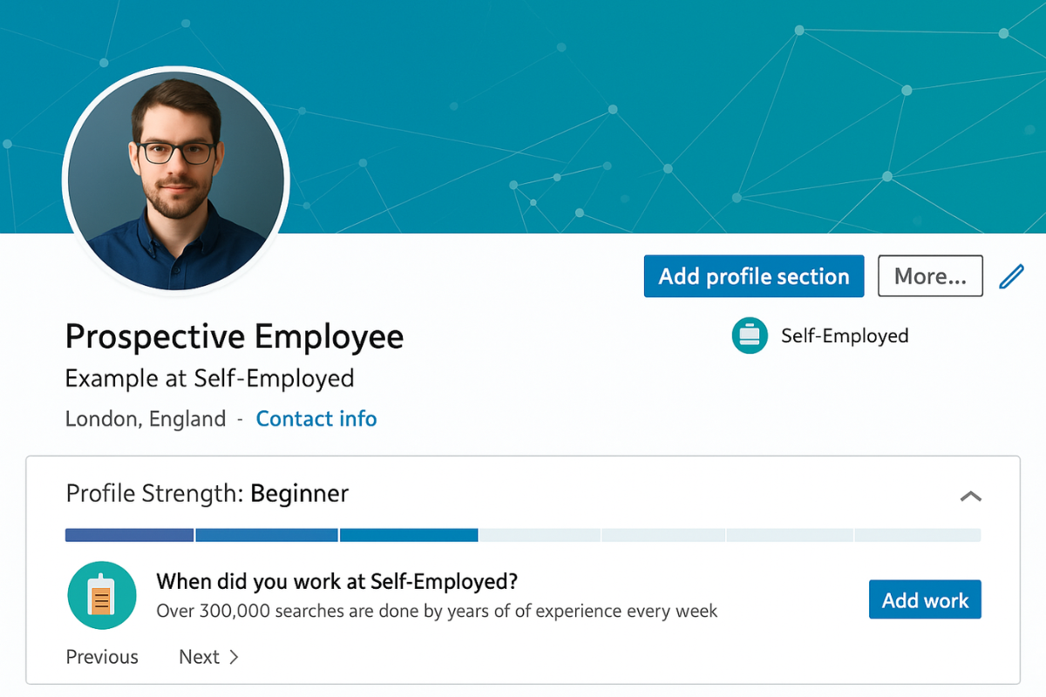Click the name Prospective Employee
This screenshot has width=1046, height=697.
click(234, 336)
